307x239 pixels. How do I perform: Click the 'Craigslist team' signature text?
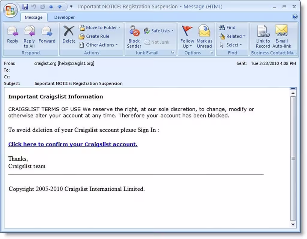27,166
